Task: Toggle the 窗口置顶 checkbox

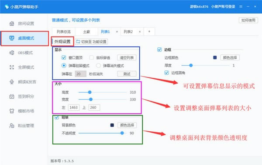Action: click(x=64, y=58)
